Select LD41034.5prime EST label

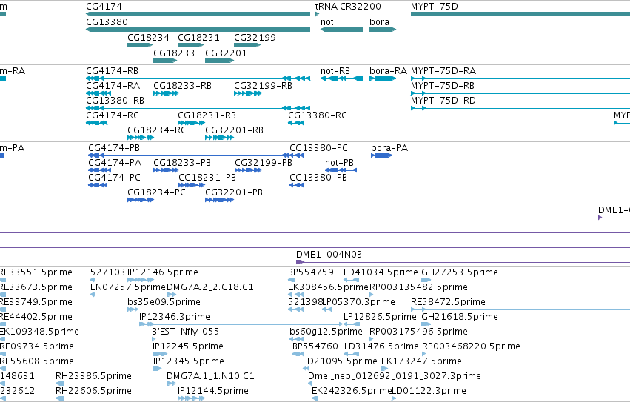pyautogui.click(x=381, y=272)
